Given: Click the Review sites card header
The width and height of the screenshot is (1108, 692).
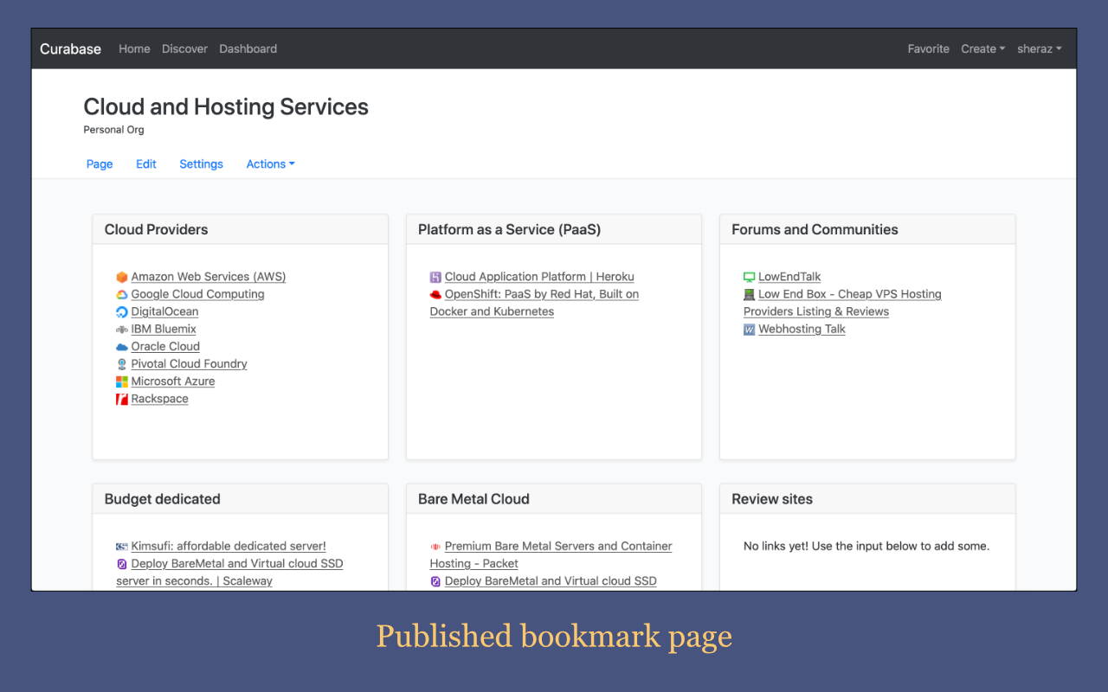Looking at the screenshot, I should tap(866, 499).
